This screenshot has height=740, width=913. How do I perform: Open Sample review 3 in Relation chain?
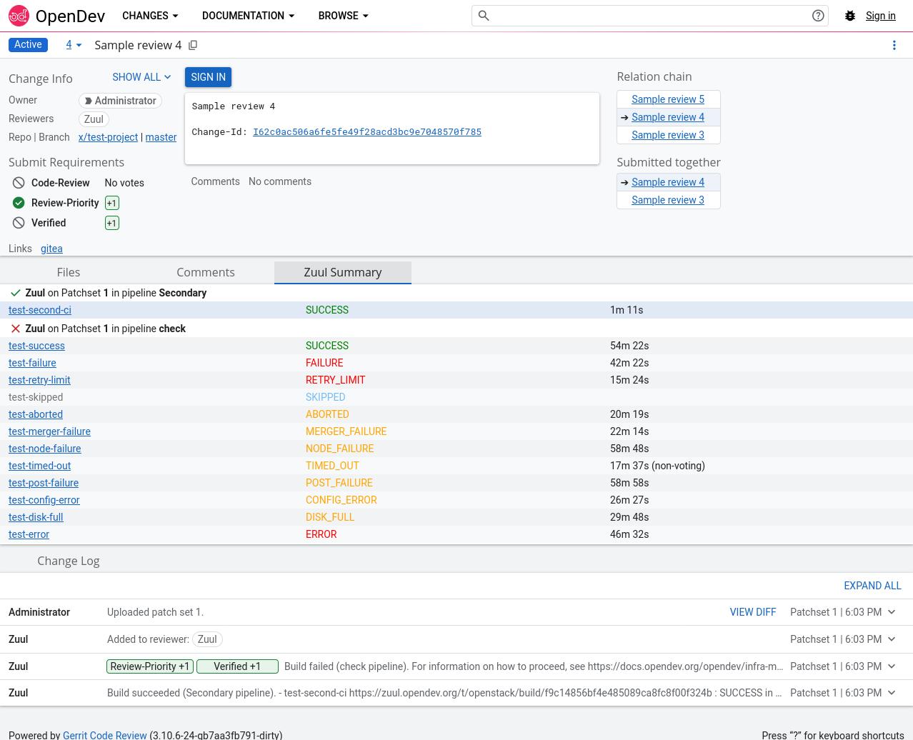point(668,135)
